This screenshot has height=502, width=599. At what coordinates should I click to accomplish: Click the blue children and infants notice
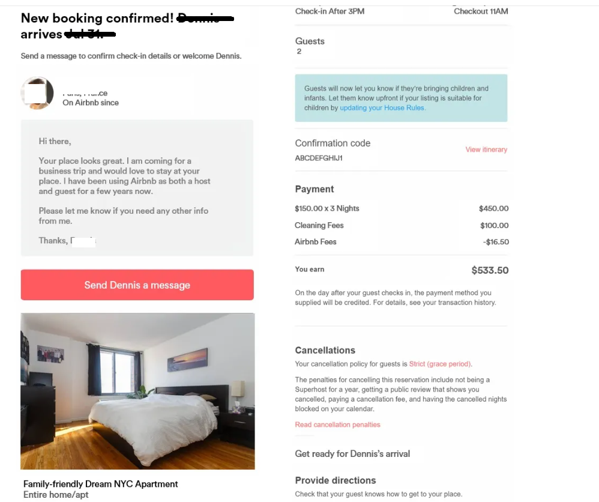coord(401,98)
